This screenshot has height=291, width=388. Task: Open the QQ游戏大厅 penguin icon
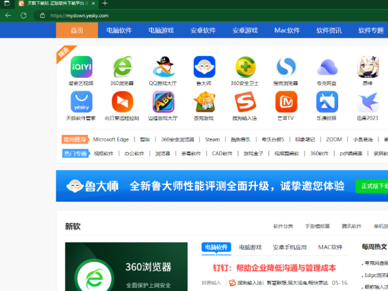click(163, 67)
